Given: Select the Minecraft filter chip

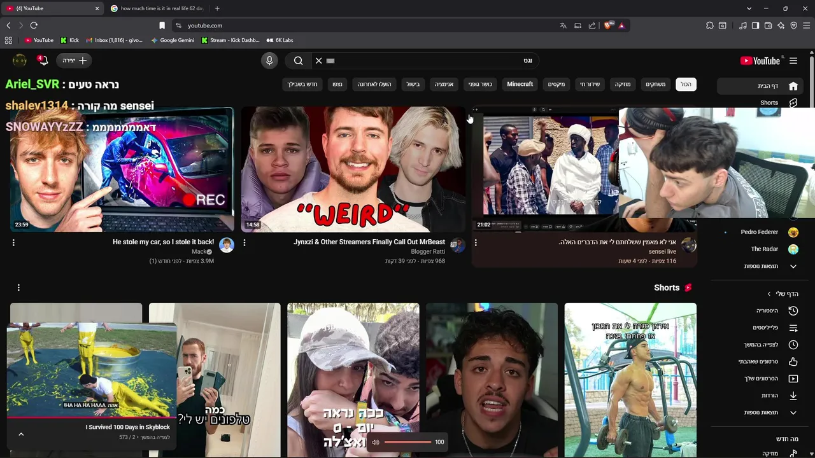Looking at the screenshot, I should click(x=520, y=84).
